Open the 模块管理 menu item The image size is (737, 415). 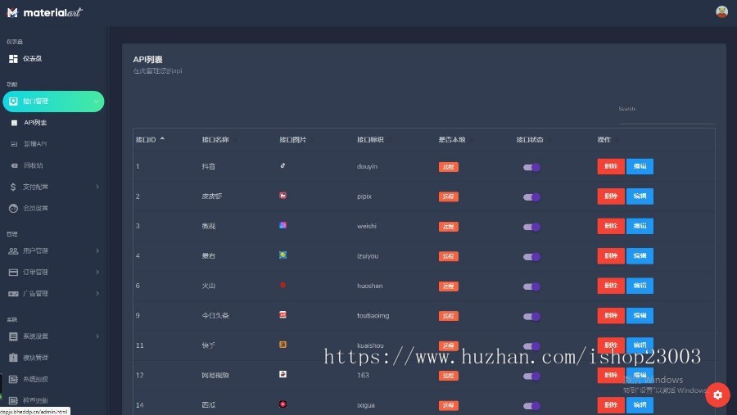tap(36, 358)
